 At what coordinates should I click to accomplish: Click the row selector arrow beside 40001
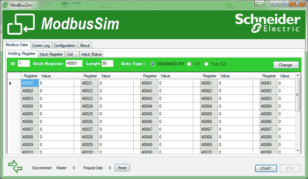tap(11, 84)
